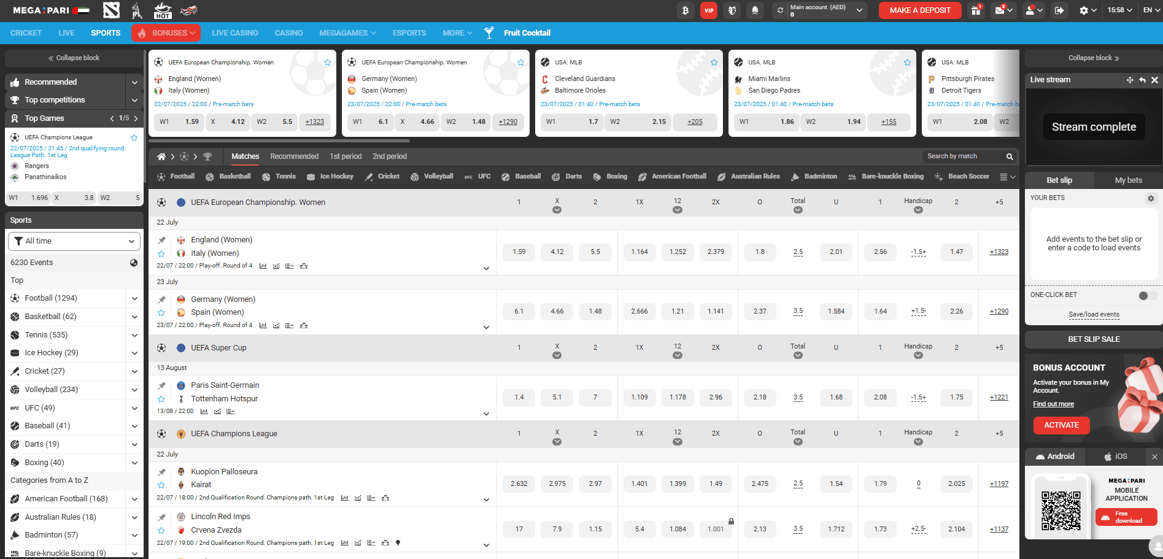Screen dimensions: 1163x559
Task: Open bet slip settings gear icon
Action: tap(1151, 198)
